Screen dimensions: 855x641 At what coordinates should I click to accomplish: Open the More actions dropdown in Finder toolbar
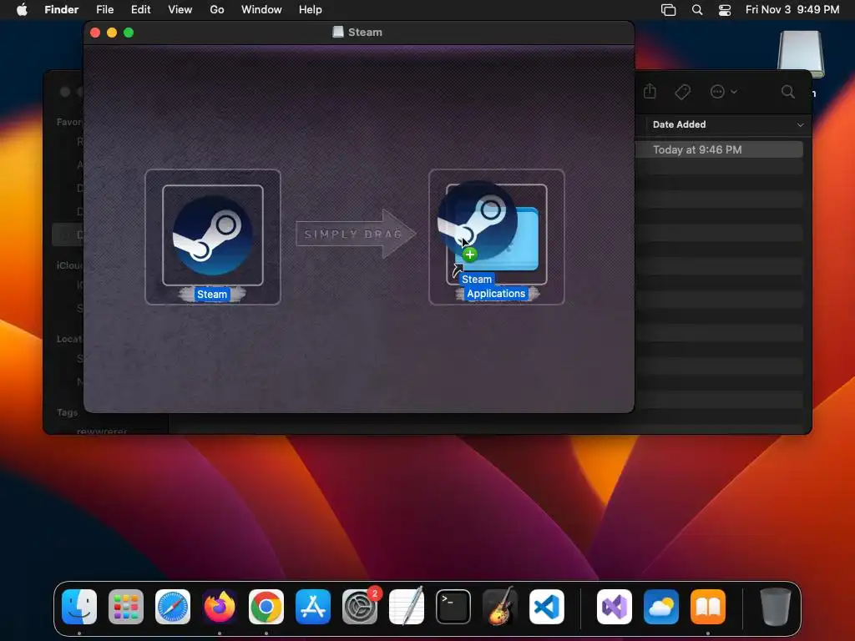tap(724, 92)
